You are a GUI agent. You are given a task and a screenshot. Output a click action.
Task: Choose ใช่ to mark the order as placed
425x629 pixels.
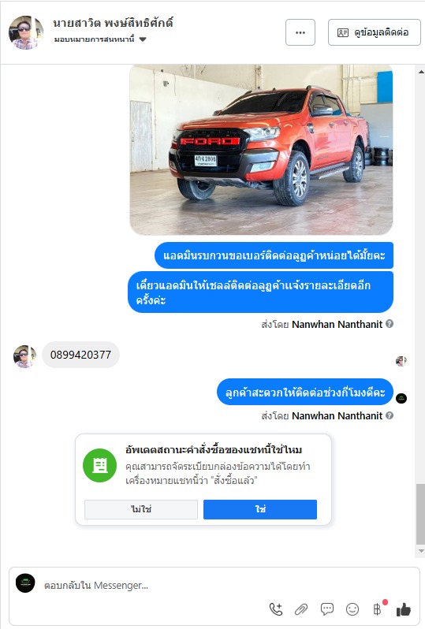click(x=260, y=509)
